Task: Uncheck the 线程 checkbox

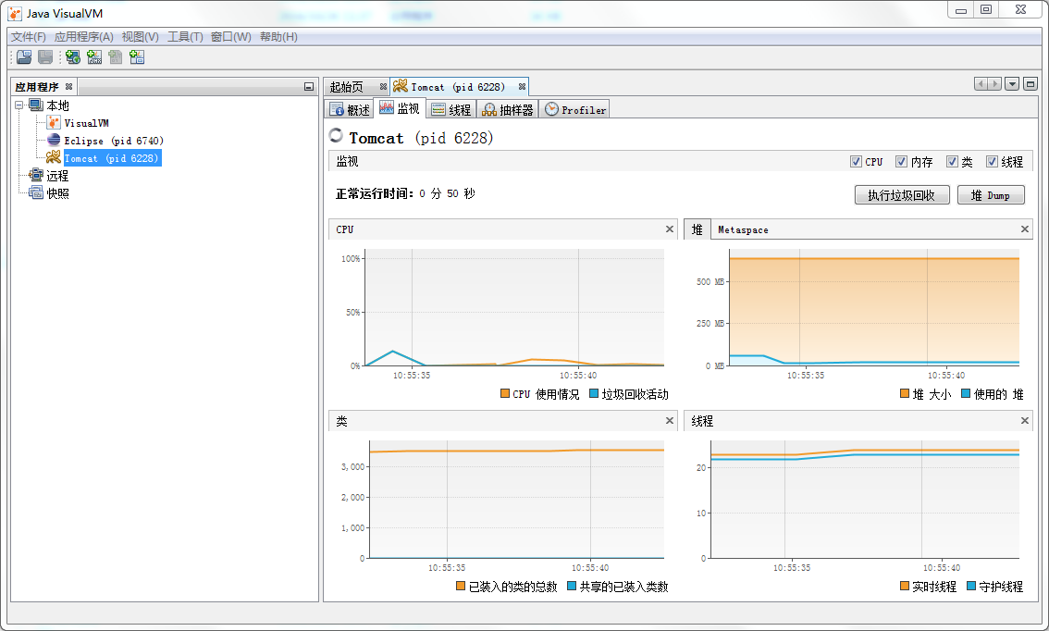Action: click(x=993, y=161)
